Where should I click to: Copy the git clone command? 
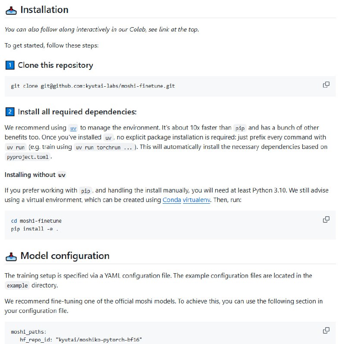326,85
